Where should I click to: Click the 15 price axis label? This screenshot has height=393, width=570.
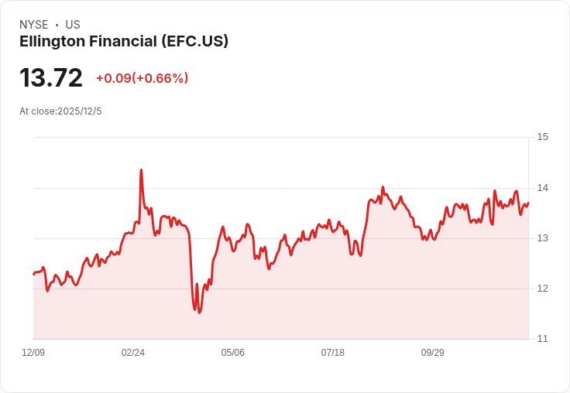click(x=542, y=137)
